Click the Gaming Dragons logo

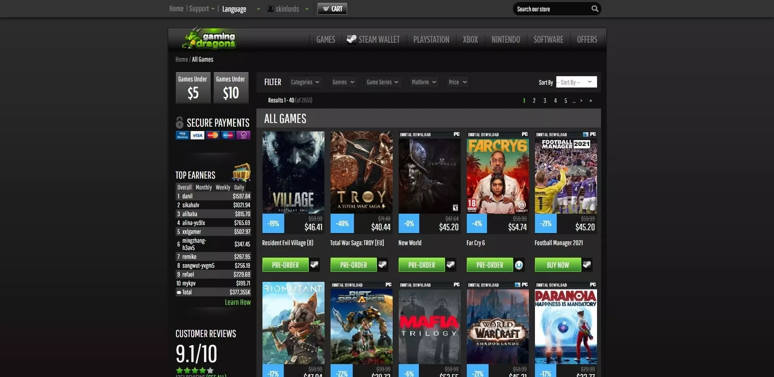(209, 39)
